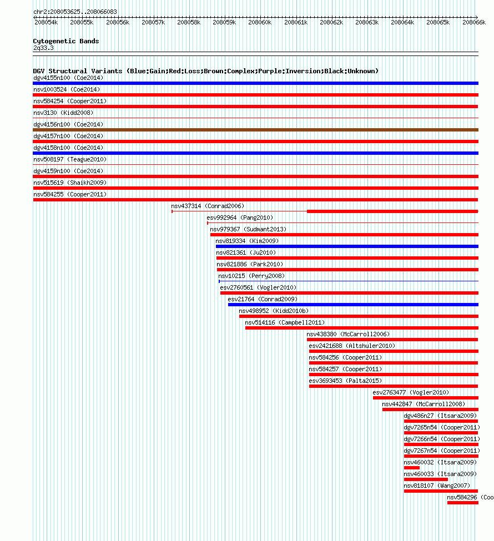Click nsv821886 (Park2010) label

pos(250,264)
